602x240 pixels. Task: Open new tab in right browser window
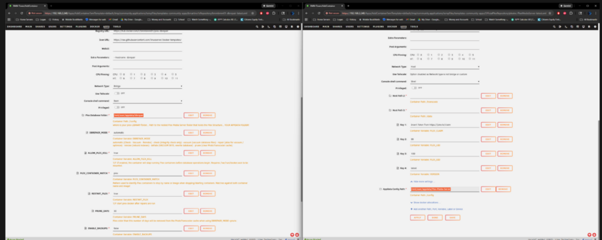coord(348,6)
